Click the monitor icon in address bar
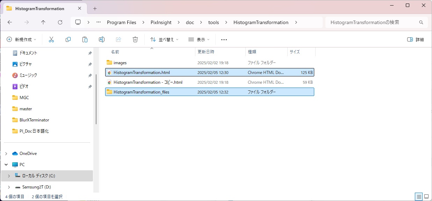This screenshot has width=432, height=201. click(78, 22)
